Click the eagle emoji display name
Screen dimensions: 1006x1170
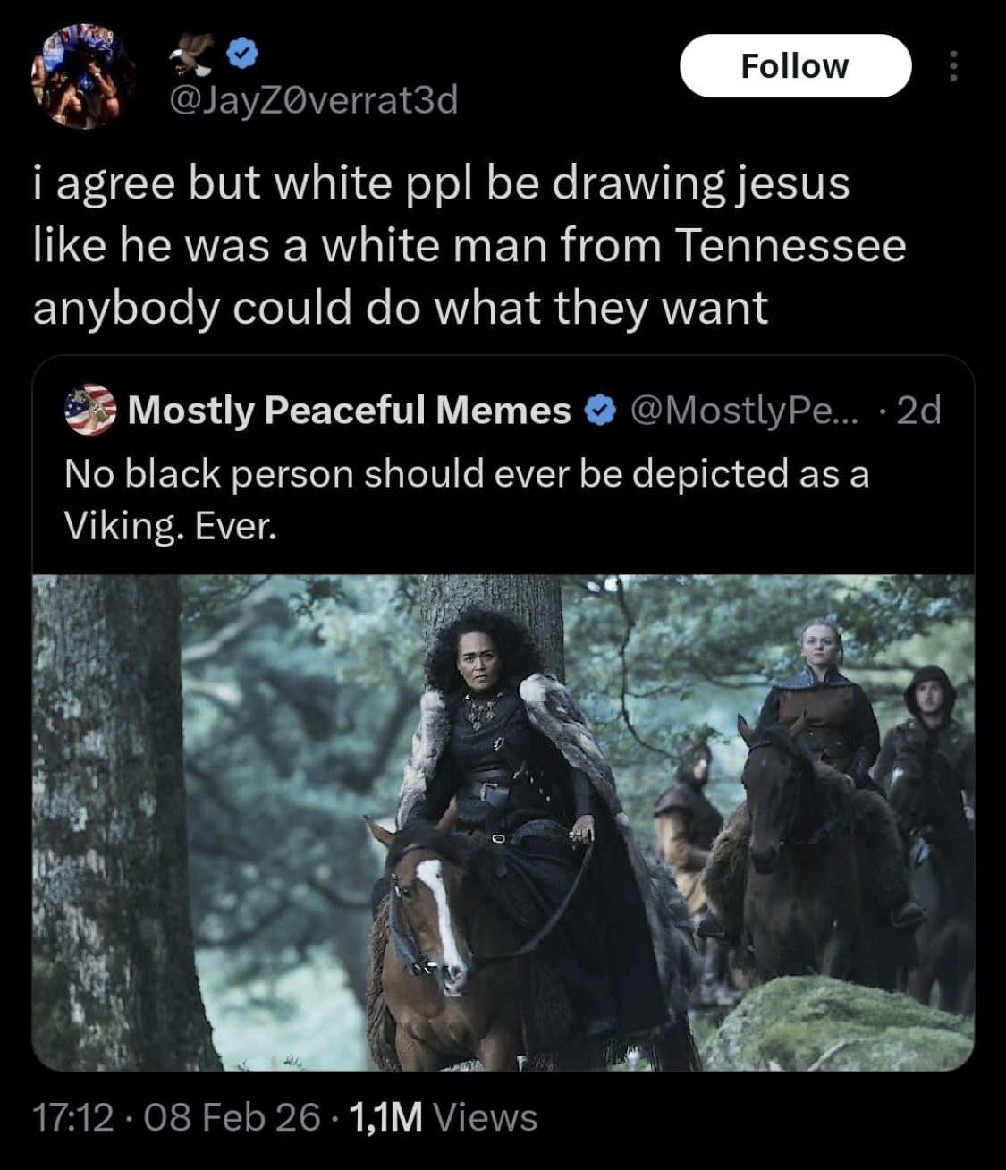point(191,55)
